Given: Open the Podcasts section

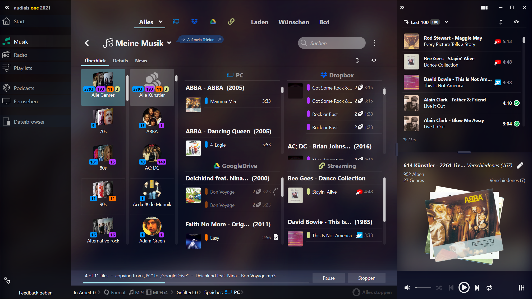Looking at the screenshot, I should [x=35, y=88].
